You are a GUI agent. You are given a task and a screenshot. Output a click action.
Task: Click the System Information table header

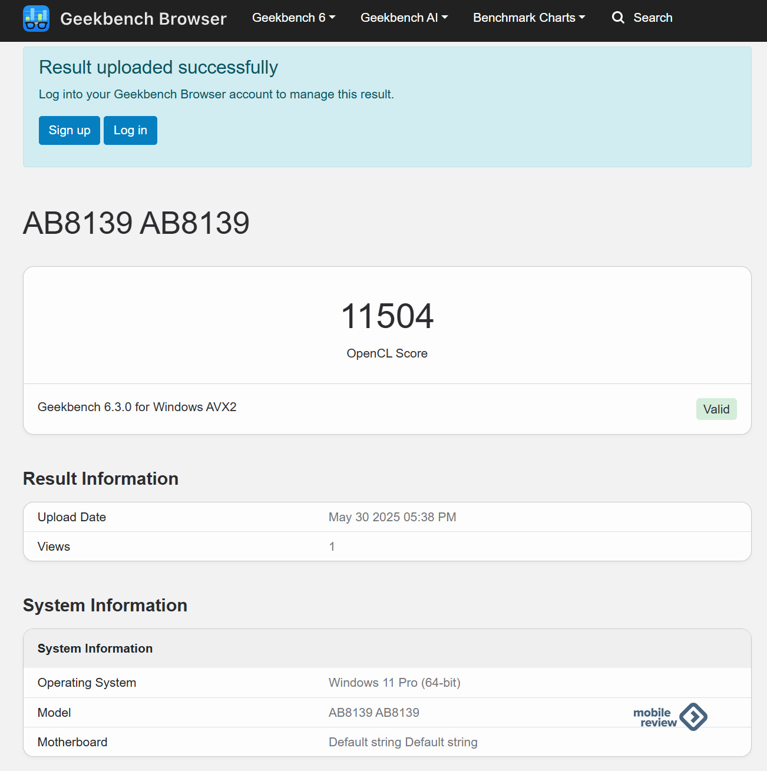[x=387, y=648]
